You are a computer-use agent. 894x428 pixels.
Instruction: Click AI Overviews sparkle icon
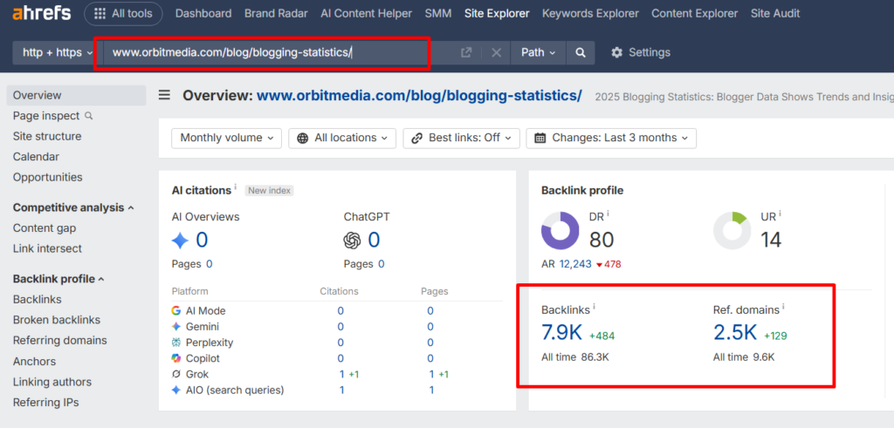click(x=180, y=241)
